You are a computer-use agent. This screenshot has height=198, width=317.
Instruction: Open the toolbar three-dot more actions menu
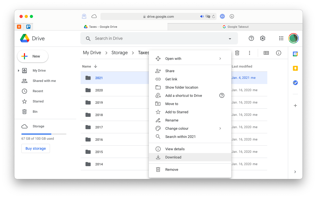pos(250,53)
